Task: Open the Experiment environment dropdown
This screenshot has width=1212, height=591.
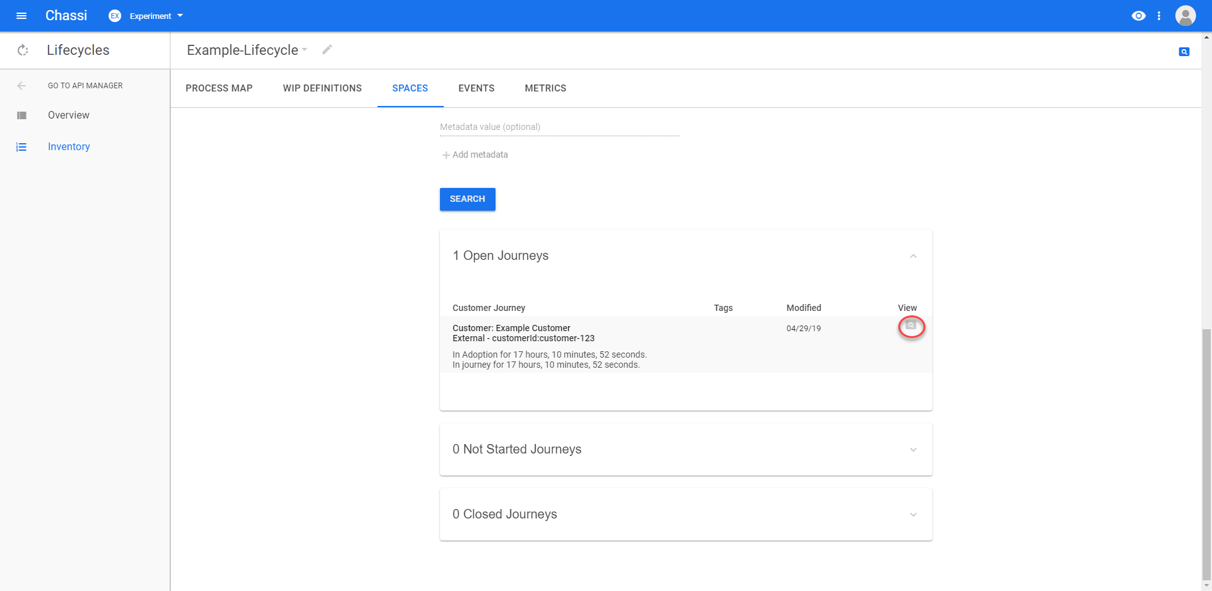Action: coord(157,16)
